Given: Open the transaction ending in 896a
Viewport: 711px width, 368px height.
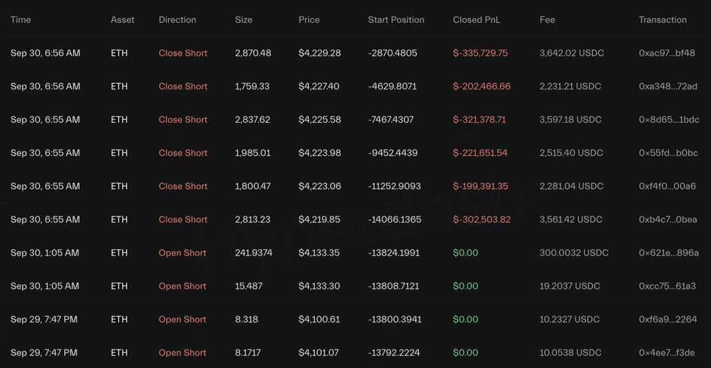Looking at the screenshot, I should (x=668, y=253).
